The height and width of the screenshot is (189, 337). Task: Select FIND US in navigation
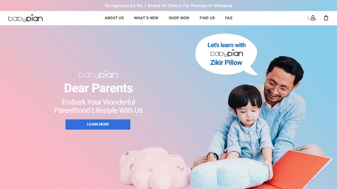(207, 18)
